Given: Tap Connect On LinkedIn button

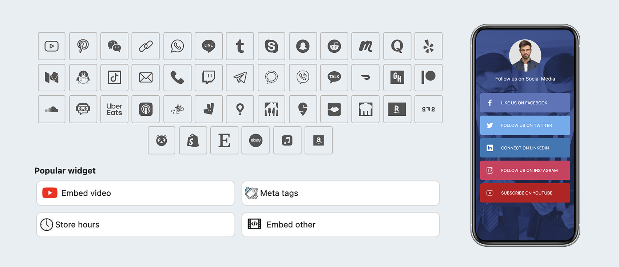Looking at the screenshot, I should coord(525,148).
